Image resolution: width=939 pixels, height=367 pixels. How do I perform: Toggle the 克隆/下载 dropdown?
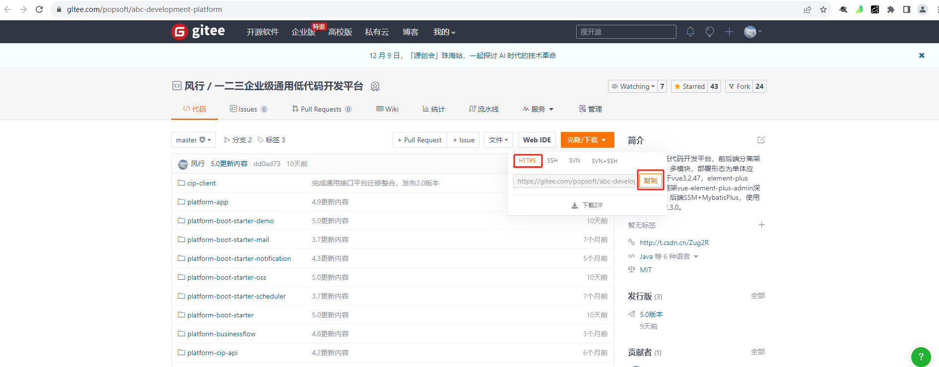[x=587, y=140]
